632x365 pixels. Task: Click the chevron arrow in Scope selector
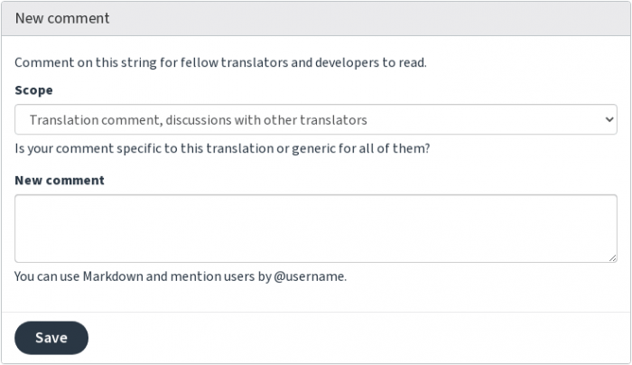click(x=609, y=119)
